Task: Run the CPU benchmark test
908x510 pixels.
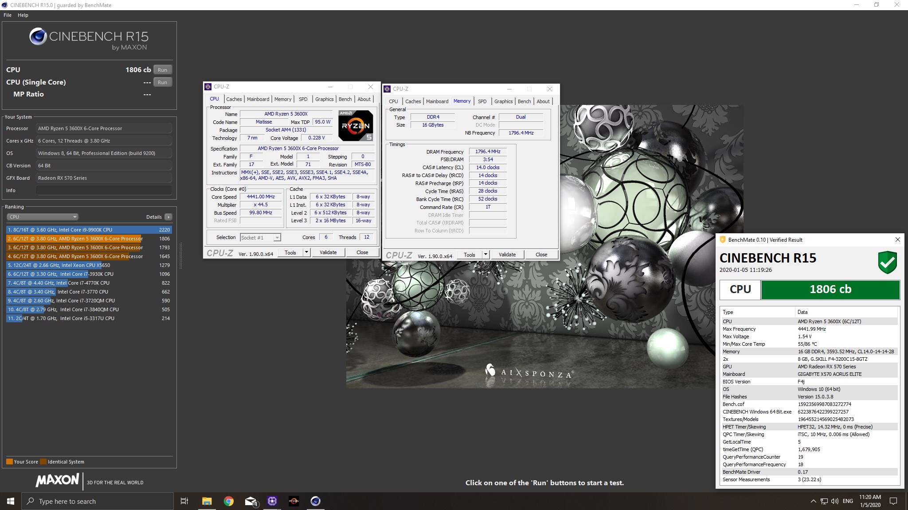Action: click(x=163, y=70)
